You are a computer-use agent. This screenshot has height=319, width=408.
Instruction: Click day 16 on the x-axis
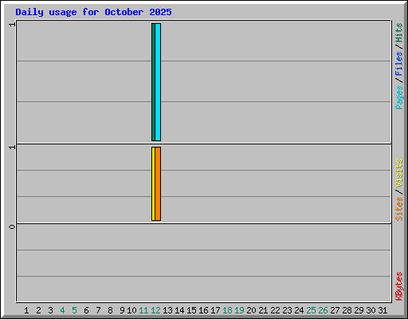203,310
